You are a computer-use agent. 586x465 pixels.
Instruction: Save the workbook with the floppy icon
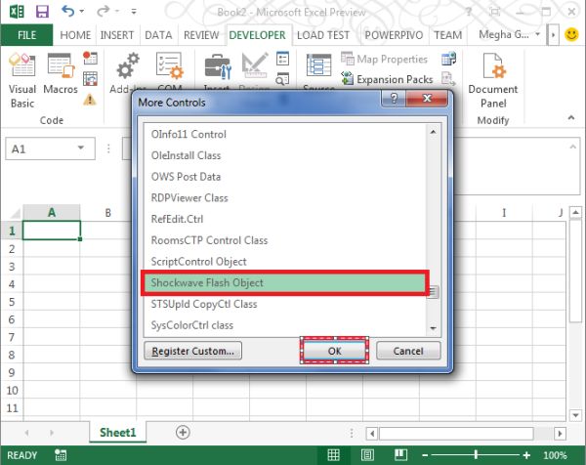point(42,12)
